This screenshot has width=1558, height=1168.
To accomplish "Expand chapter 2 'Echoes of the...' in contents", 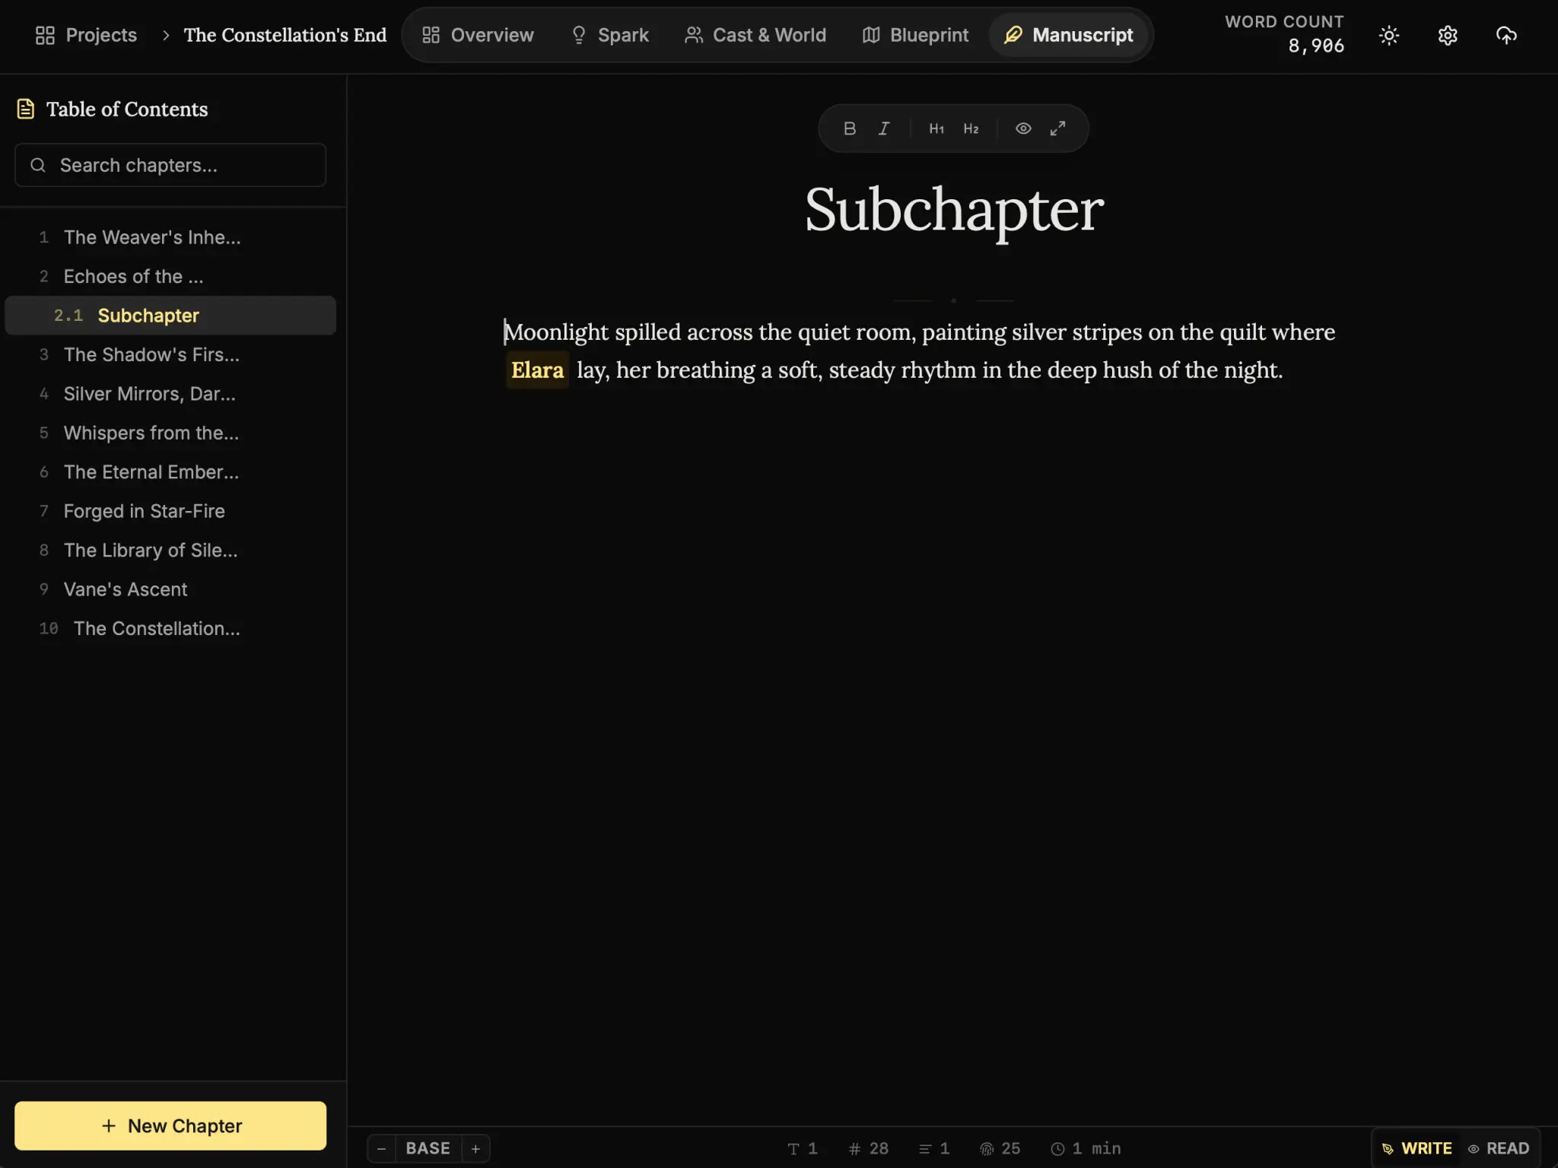I will click(x=134, y=276).
